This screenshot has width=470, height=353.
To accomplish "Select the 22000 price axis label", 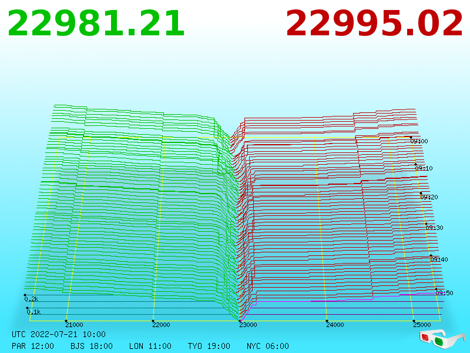I will coord(161,325).
